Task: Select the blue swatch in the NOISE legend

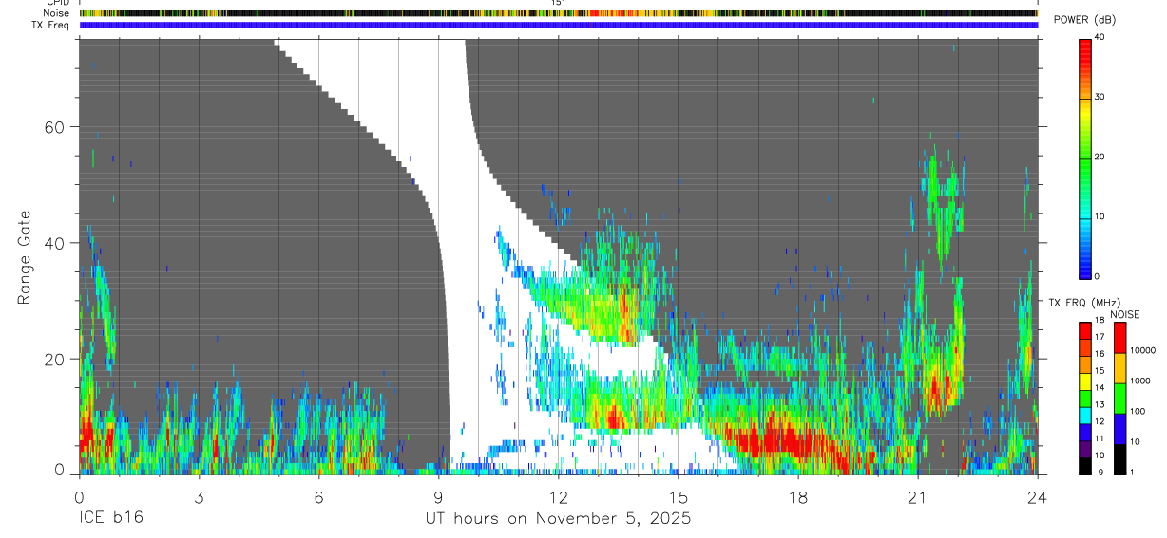Action: click(1119, 429)
